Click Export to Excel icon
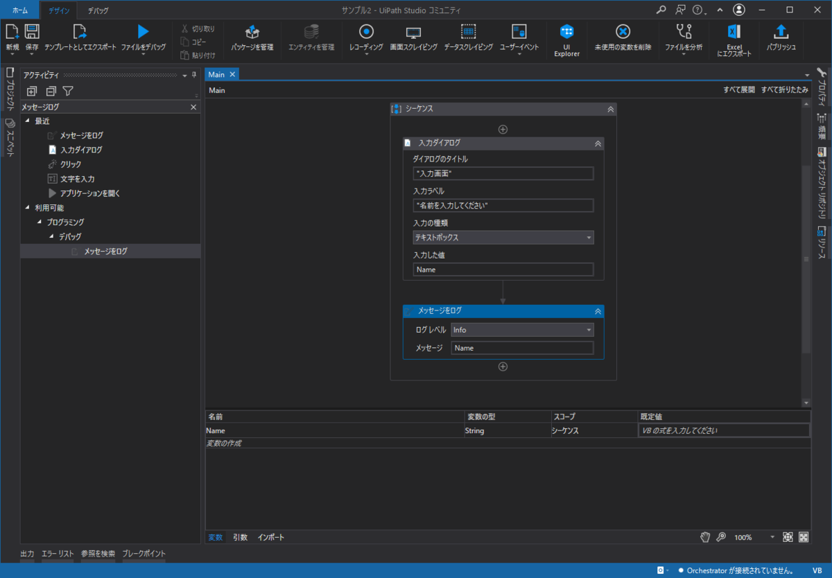 [734, 32]
